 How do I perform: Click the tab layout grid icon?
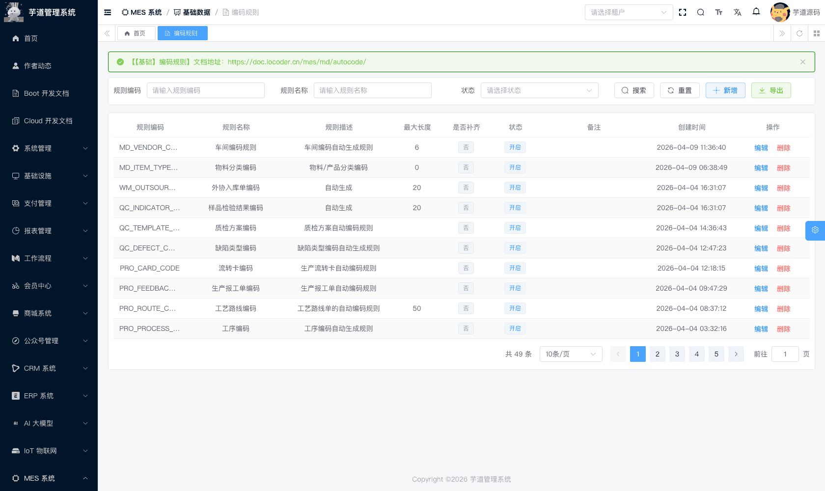(817, 33)
